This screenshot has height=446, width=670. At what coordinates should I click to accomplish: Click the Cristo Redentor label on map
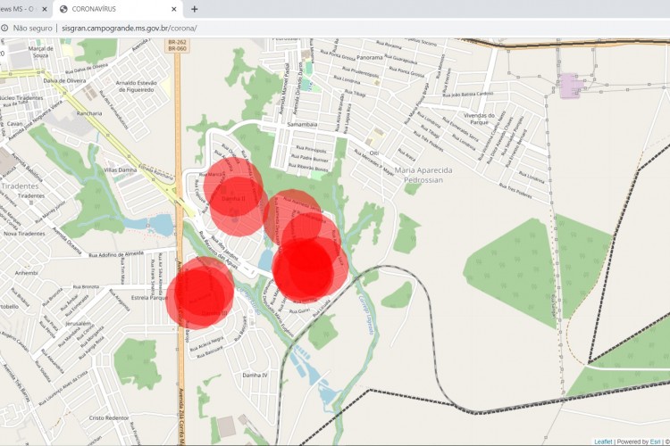pos(109,417)
